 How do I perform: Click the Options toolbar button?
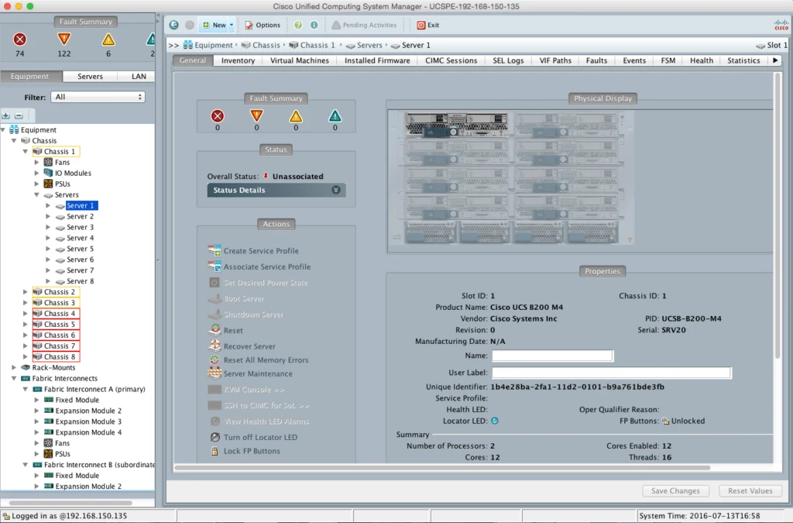[x=263, y=25]
